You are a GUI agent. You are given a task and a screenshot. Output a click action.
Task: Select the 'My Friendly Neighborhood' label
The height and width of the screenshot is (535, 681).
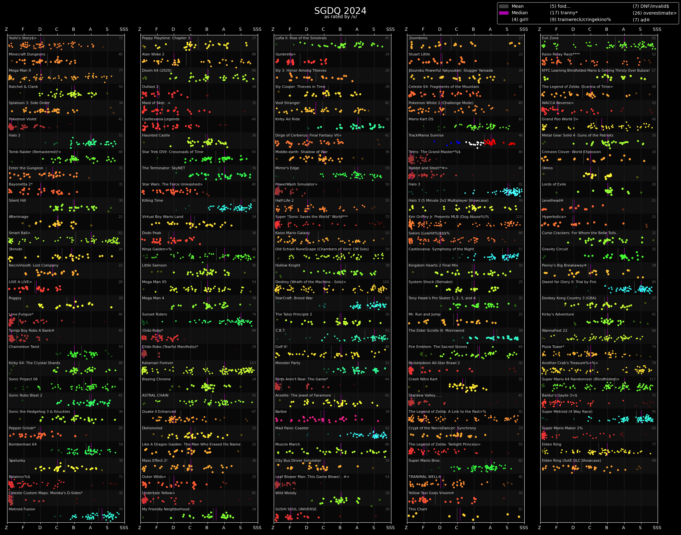166,509
